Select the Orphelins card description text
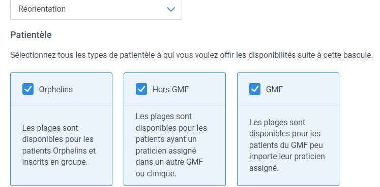The width and height of the screenshot is (380, 187). 59,145
